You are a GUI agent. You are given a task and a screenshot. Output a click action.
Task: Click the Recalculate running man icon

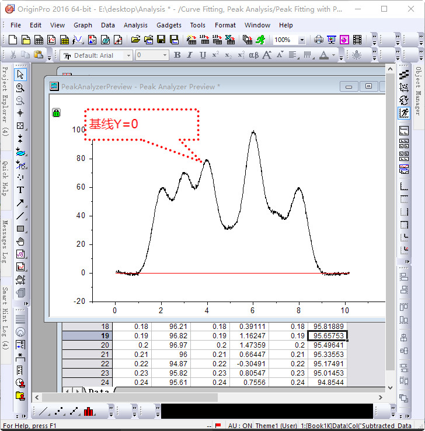tap(260, 40)
